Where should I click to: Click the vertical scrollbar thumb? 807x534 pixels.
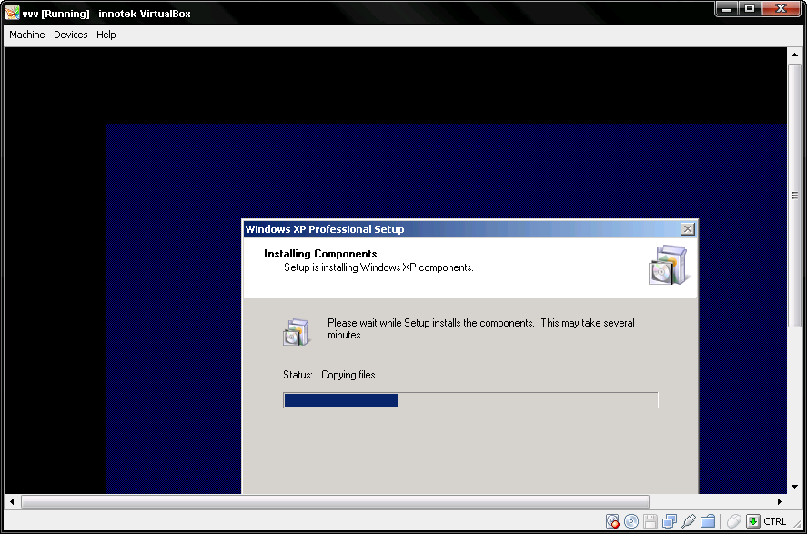[794, 195]
